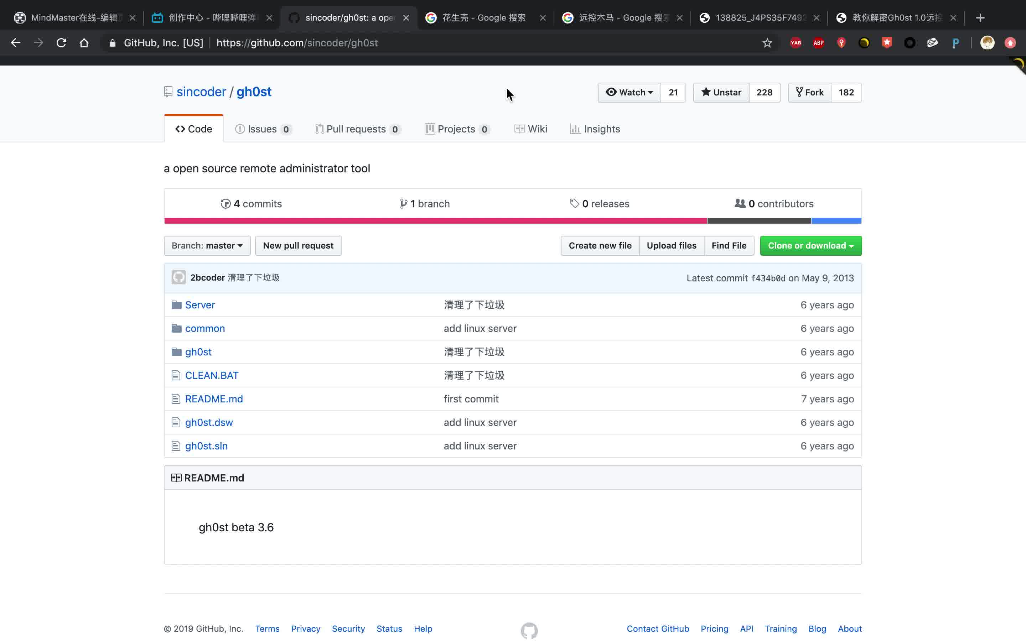Bookmark this page with the star icon

point(767,43)
